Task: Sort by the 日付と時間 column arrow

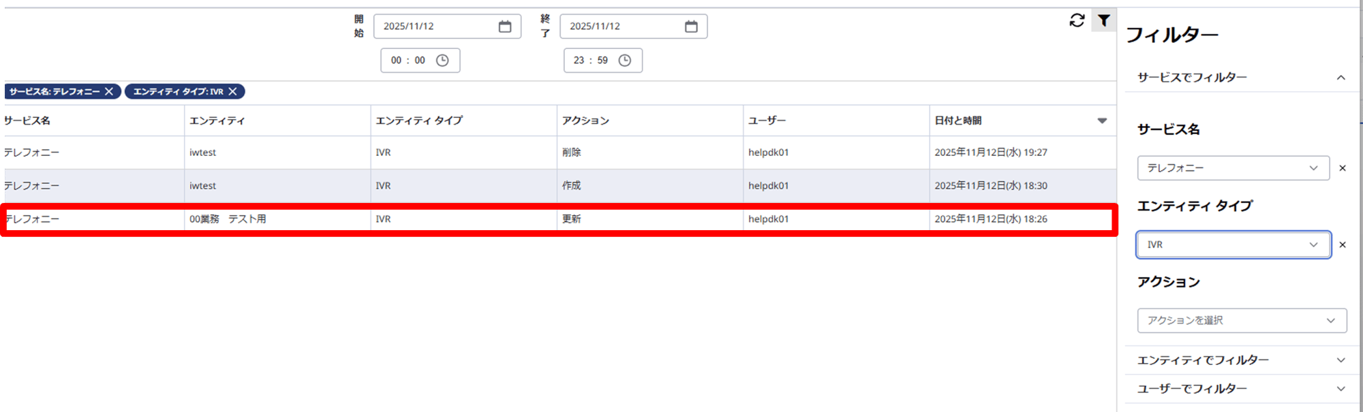Action: (1101, 121)
